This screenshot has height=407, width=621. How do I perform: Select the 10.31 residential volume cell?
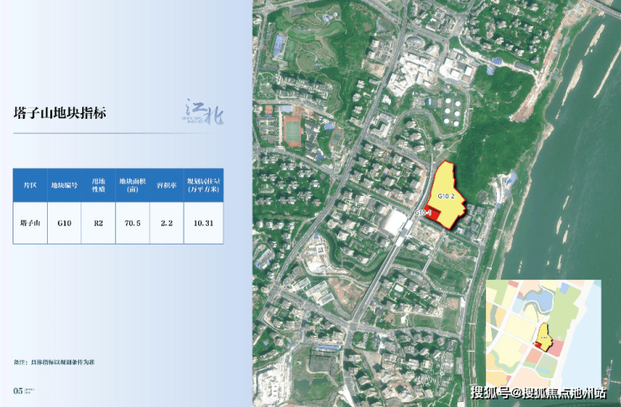coord(204,224)
